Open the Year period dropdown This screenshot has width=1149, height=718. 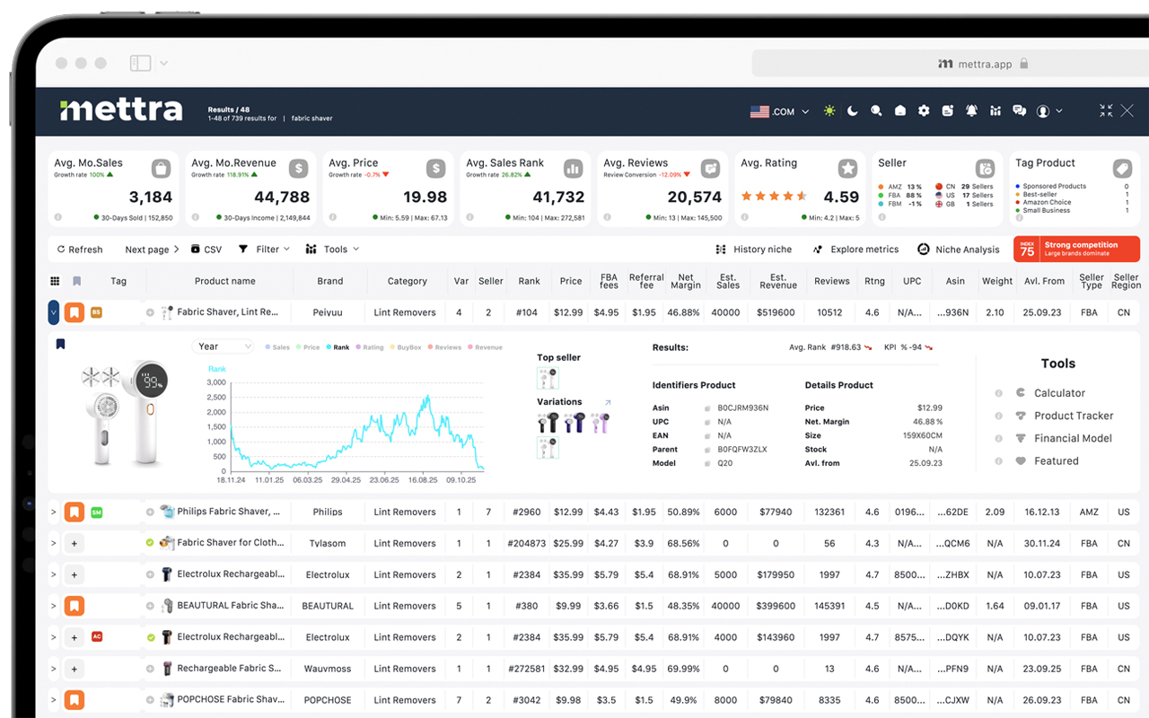coord(223,346)
